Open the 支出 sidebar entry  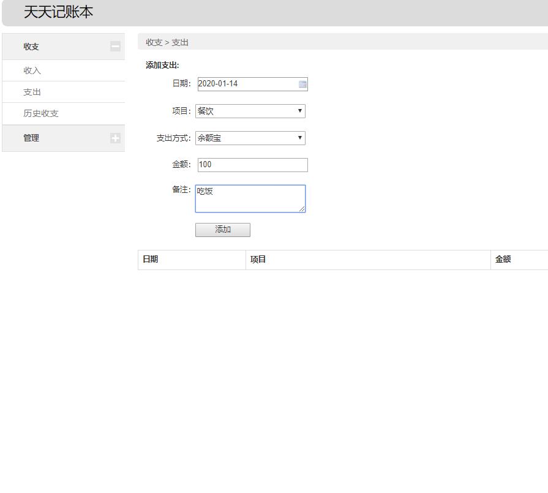point(32,91)
